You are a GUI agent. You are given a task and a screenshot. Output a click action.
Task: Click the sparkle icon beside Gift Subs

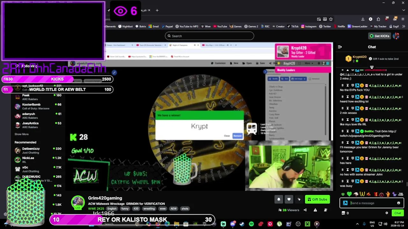(299, 199)
